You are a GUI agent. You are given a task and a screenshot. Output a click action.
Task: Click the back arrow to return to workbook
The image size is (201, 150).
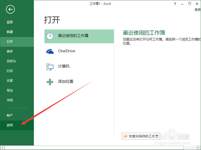10,9
